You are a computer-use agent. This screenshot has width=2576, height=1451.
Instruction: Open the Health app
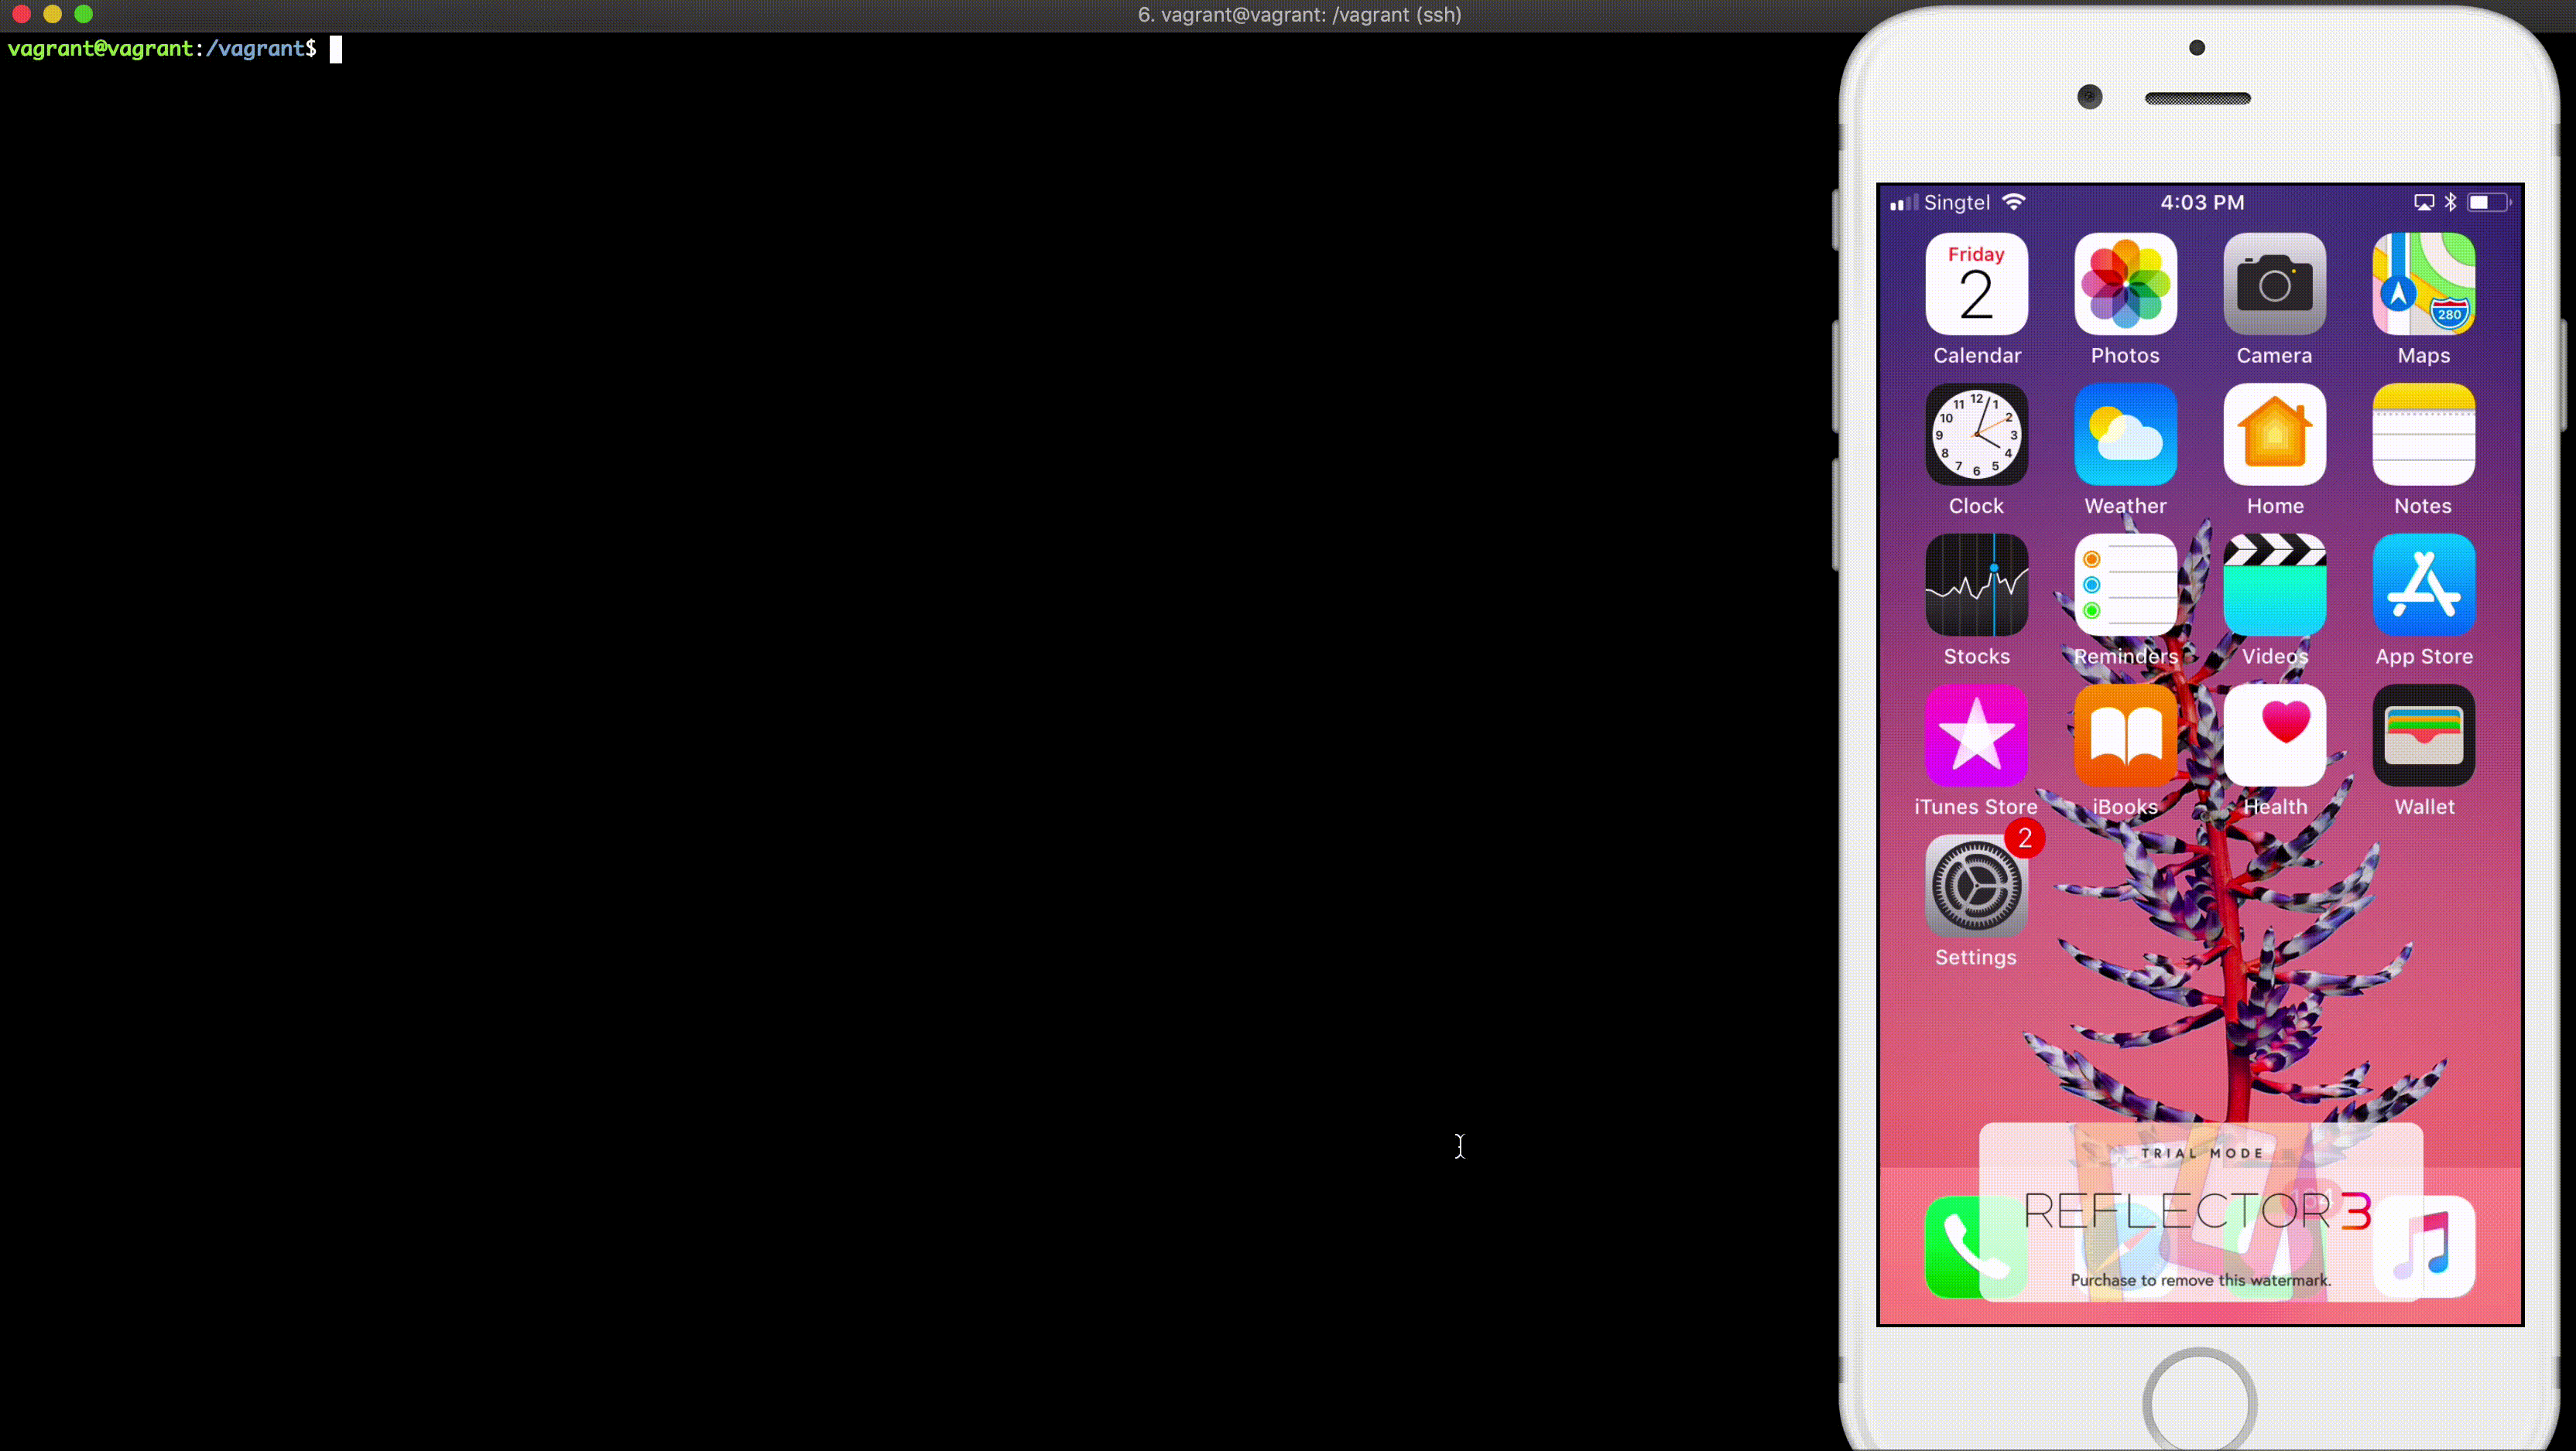click(x=2274, y=736)
